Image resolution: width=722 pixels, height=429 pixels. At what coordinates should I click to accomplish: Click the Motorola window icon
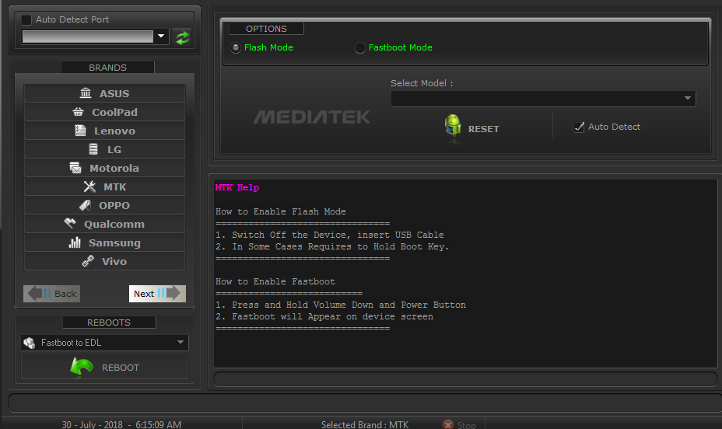click(75, 168)
